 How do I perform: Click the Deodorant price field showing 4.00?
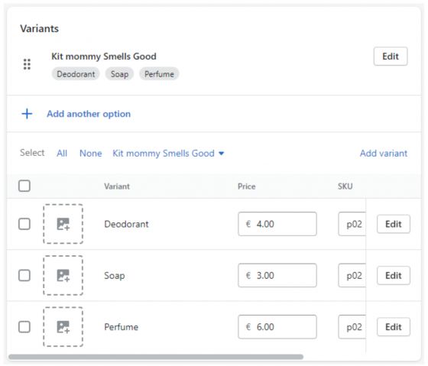click(277, 224)
